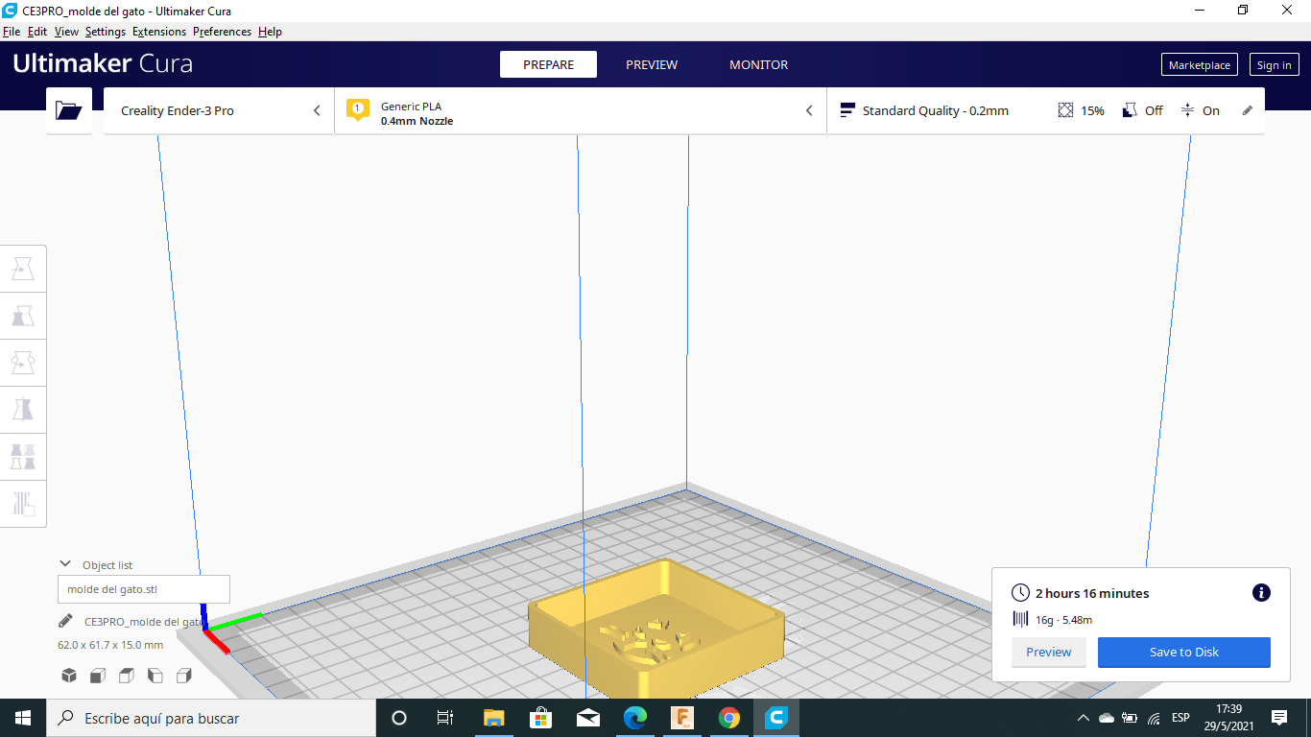Open Microsoft Edge from the taskbar

pyautogui.click(x=635, y=718)
